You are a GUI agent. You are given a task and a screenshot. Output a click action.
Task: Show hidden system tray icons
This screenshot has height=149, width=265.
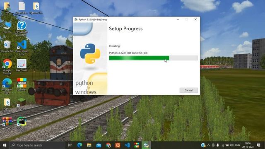coord(208,145)
